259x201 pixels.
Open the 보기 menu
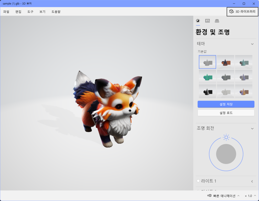pyautogui.click(x=42, y=12)
